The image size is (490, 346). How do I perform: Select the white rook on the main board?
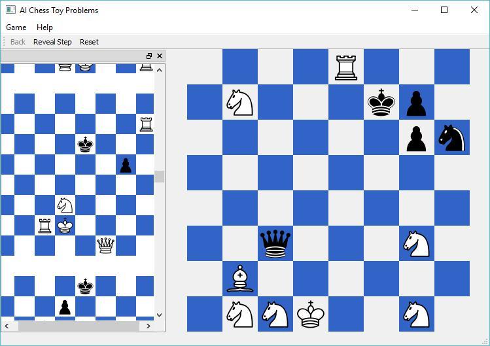pyautogui.click(x=346, y=67)
